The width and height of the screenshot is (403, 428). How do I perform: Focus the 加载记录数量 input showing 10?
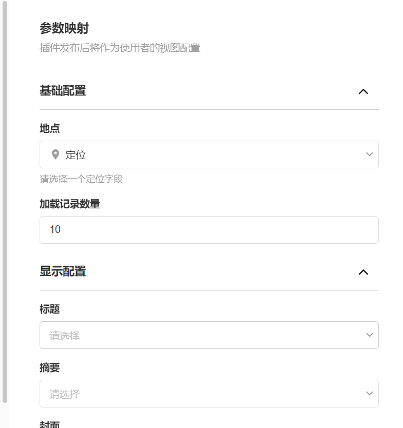[209, 230]
